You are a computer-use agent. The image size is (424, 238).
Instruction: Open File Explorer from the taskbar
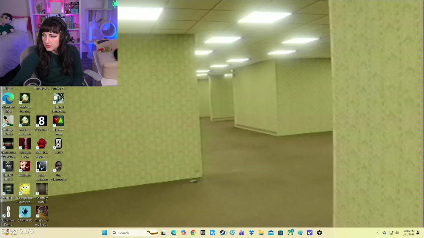[261, 233]
